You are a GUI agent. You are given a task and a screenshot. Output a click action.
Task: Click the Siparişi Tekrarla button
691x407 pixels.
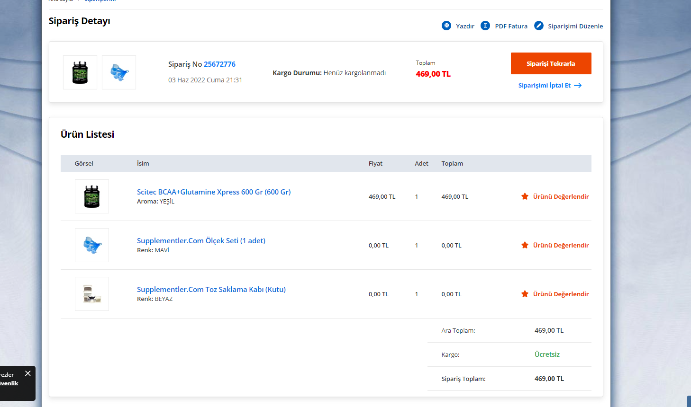point(551,63)
